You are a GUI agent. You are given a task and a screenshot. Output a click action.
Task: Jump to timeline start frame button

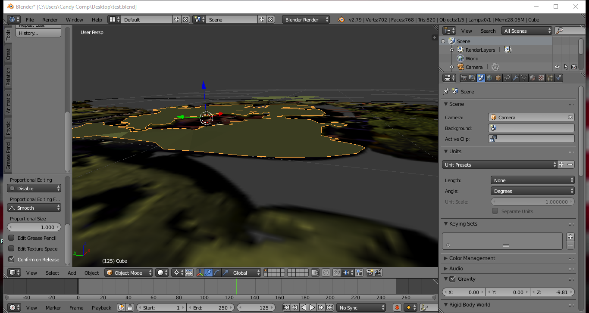click(286, 307)
